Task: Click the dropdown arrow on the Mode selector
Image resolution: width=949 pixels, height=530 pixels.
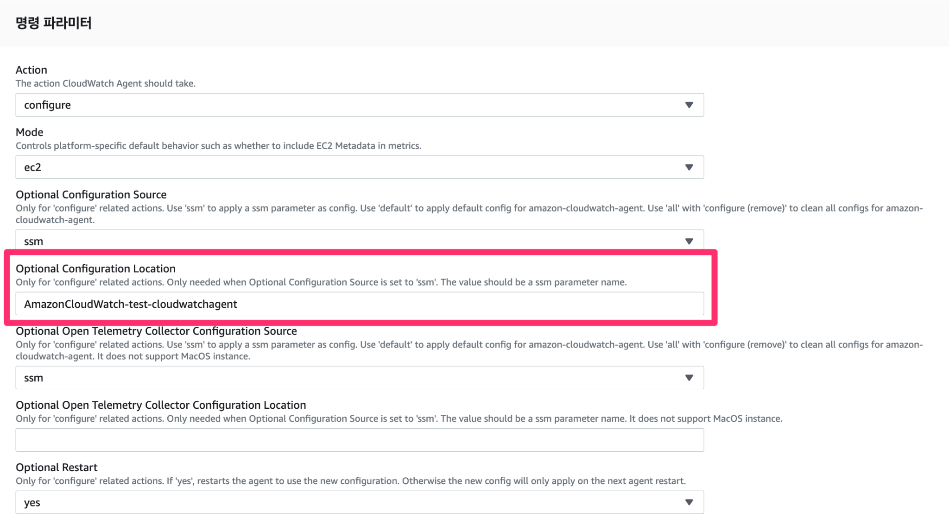Action: (690, 167)
